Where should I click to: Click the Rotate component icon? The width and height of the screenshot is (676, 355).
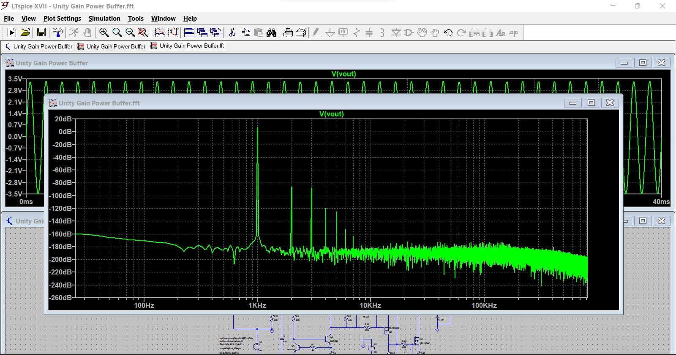[474, 32]
